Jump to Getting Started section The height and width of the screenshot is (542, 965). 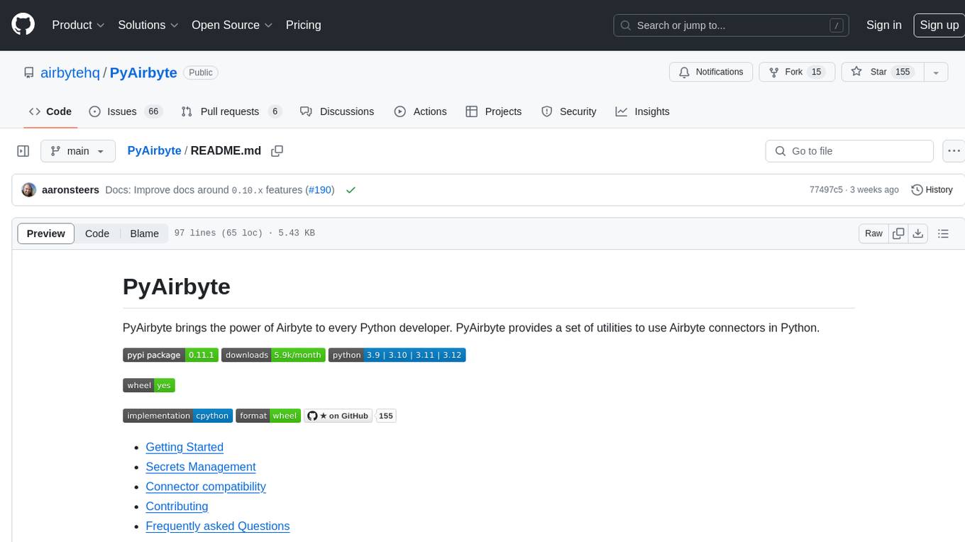click(184, 447)
